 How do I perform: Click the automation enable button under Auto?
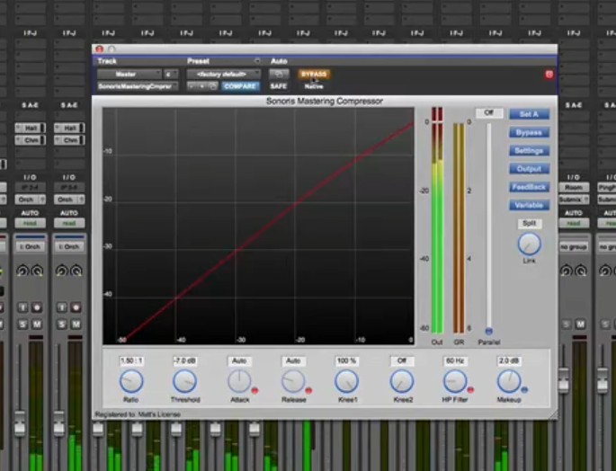pos(279,74)
